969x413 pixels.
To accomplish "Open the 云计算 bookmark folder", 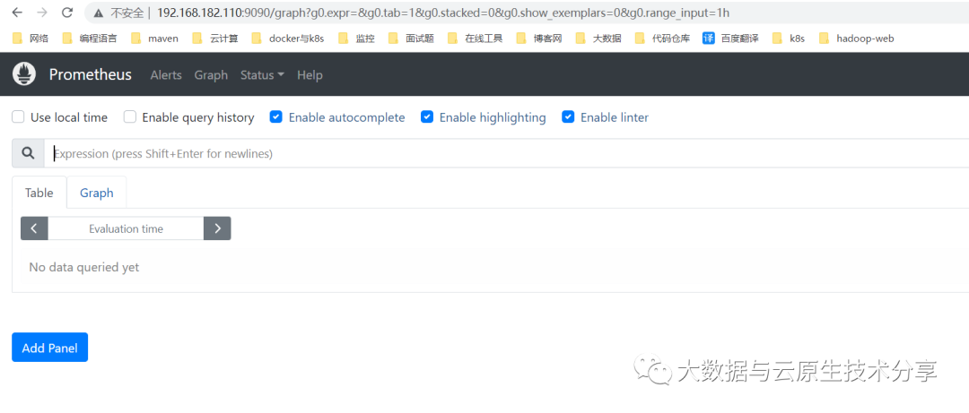I will 215,39.
